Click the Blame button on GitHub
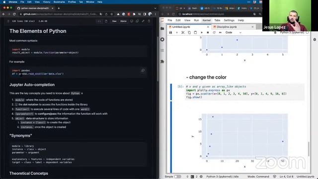The image size is (318, 179). pyautogui.click(x=123, y=21)
